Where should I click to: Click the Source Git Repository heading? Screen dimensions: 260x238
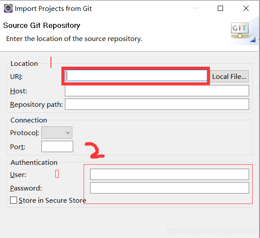42,26
